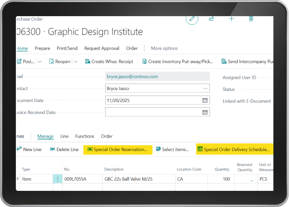Image resolution: width=289 pixels, height=207 pixels.
Task: Select the Order tab in Lines section
Action: [107, 136]
